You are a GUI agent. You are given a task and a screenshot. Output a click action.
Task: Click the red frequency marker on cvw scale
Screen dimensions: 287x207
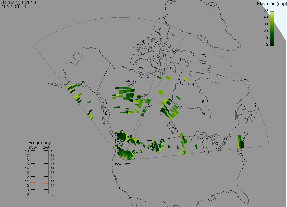(33, 183)
